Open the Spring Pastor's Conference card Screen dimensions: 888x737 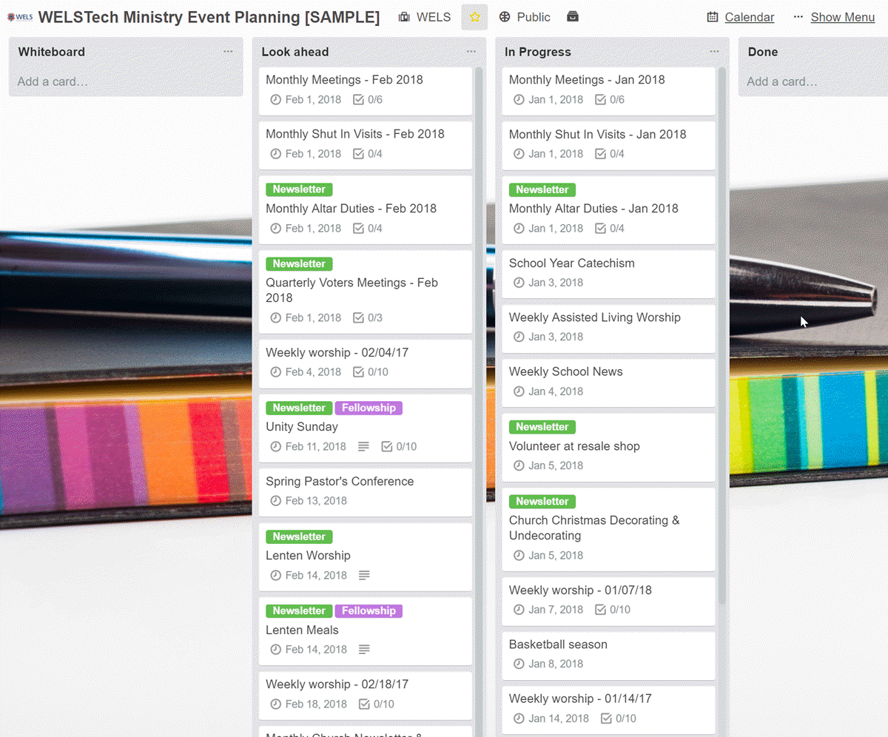point(340,482)
